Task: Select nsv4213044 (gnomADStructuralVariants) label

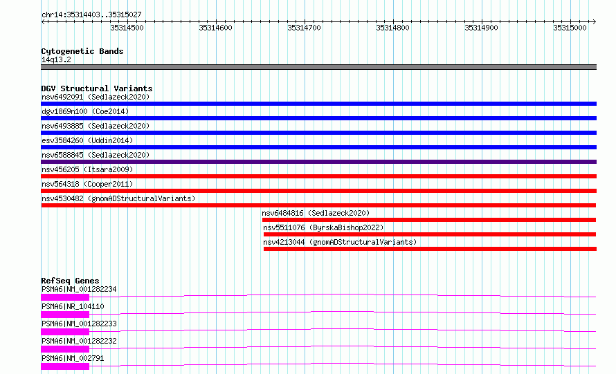Action: click(340, 242)
